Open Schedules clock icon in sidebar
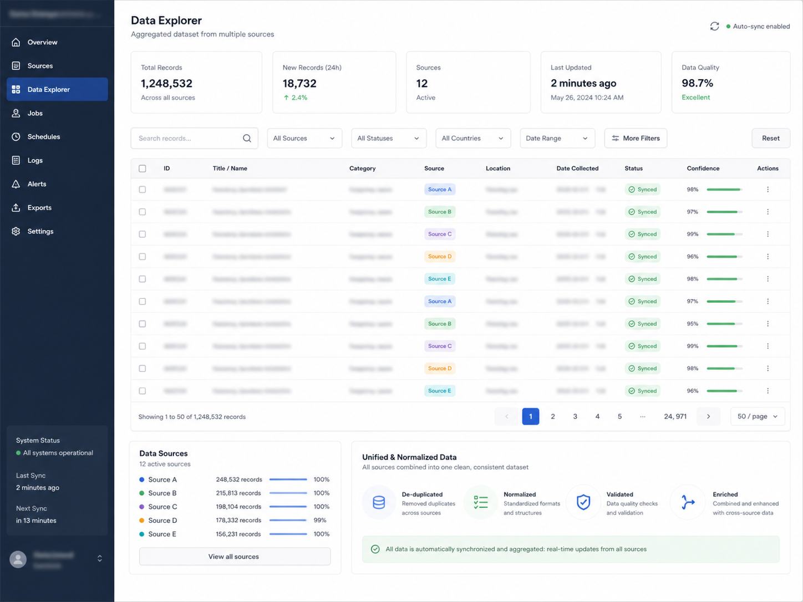 [x=16, y=137]
